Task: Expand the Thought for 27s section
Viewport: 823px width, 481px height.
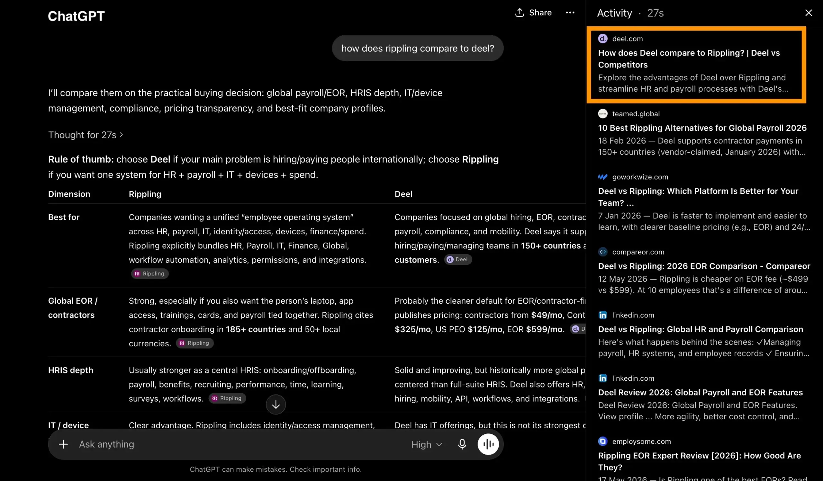Action: [x=86, y=135]
